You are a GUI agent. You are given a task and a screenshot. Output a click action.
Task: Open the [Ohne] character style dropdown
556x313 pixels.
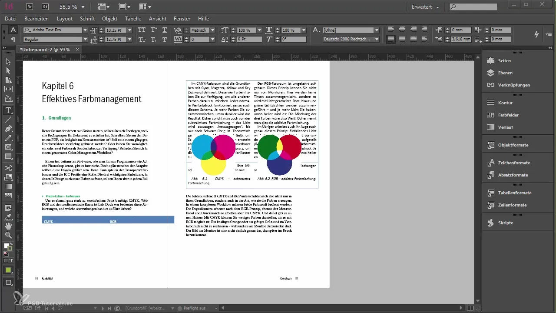click(x=377, y=30)
